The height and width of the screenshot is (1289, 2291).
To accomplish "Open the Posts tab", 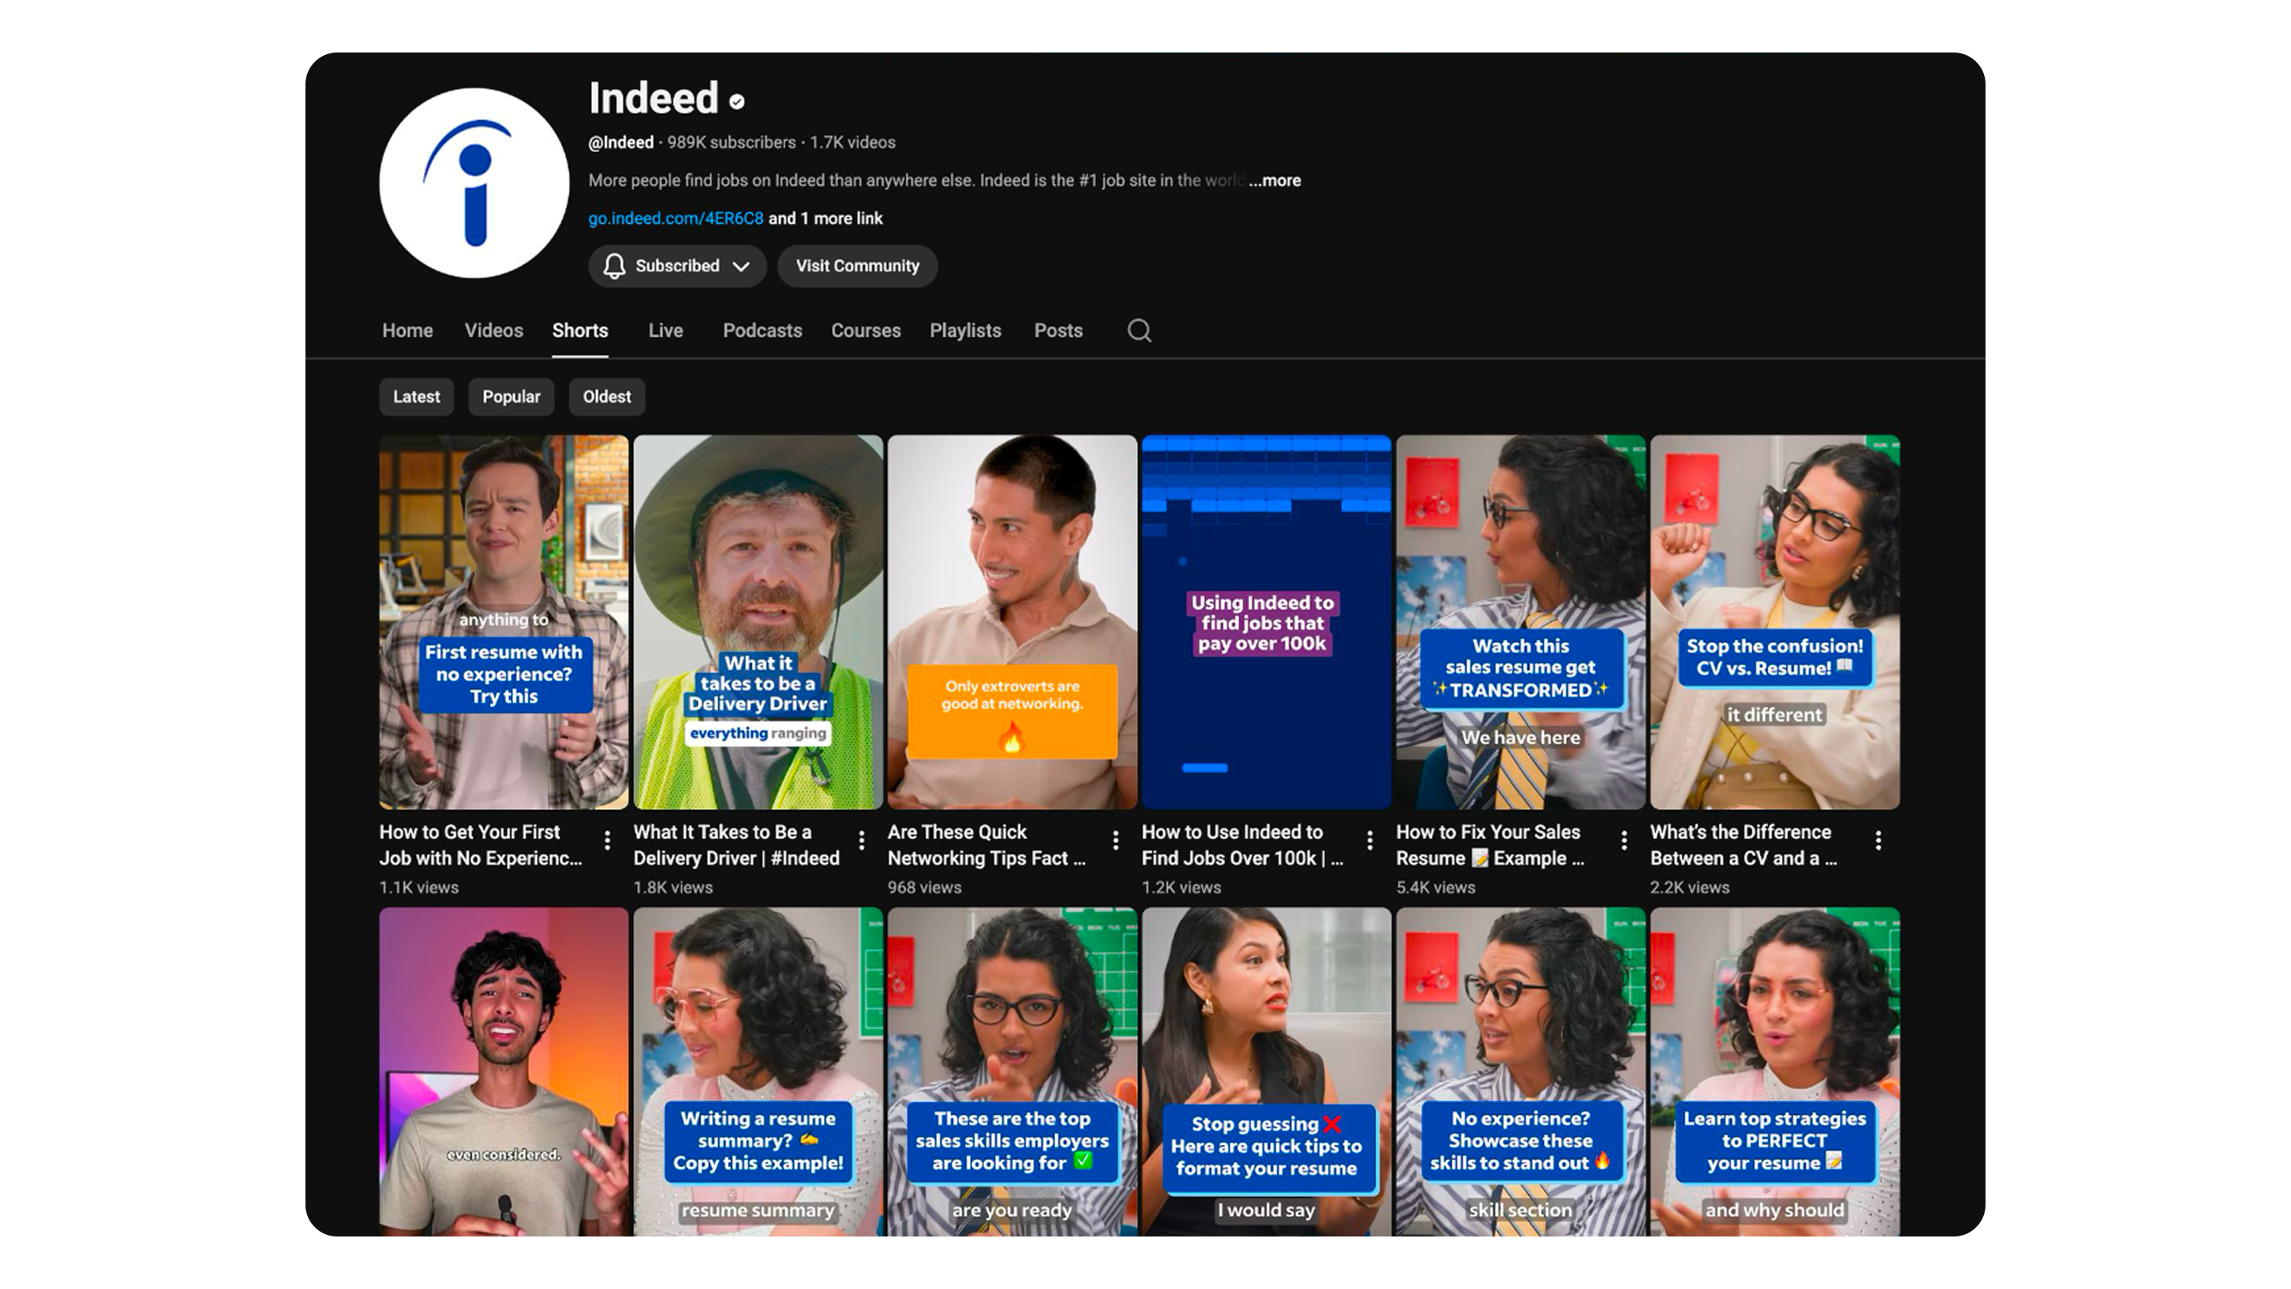I will pos(1058,331).
